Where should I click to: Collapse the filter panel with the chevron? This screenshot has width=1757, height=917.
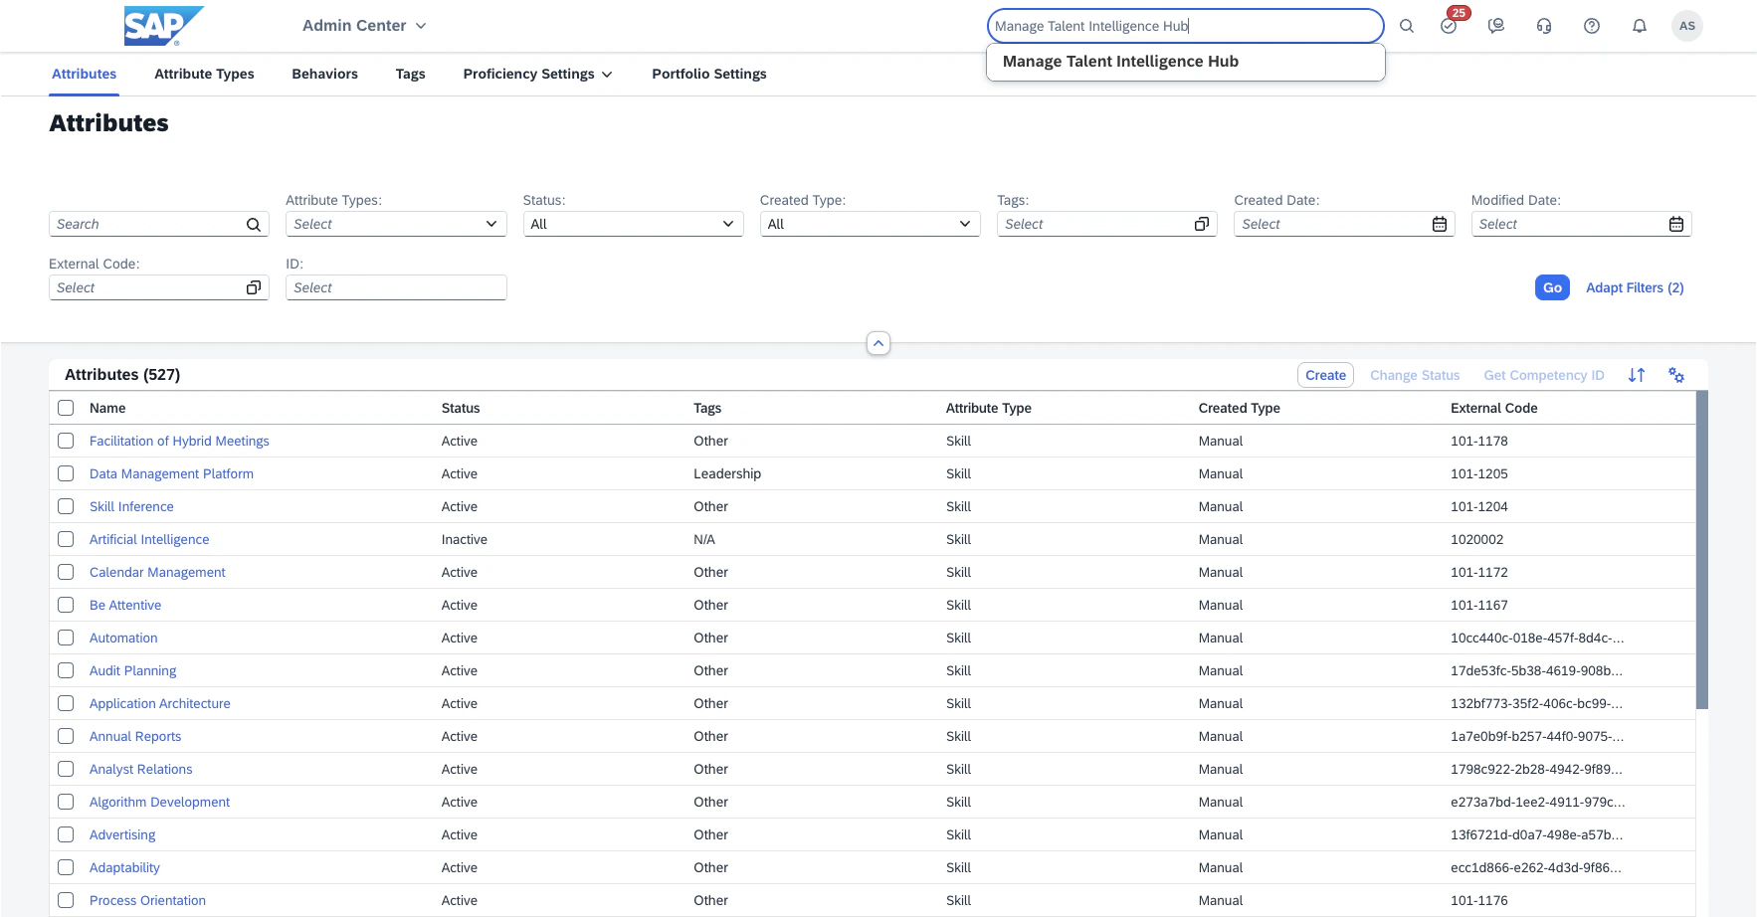tap(878, 343)
